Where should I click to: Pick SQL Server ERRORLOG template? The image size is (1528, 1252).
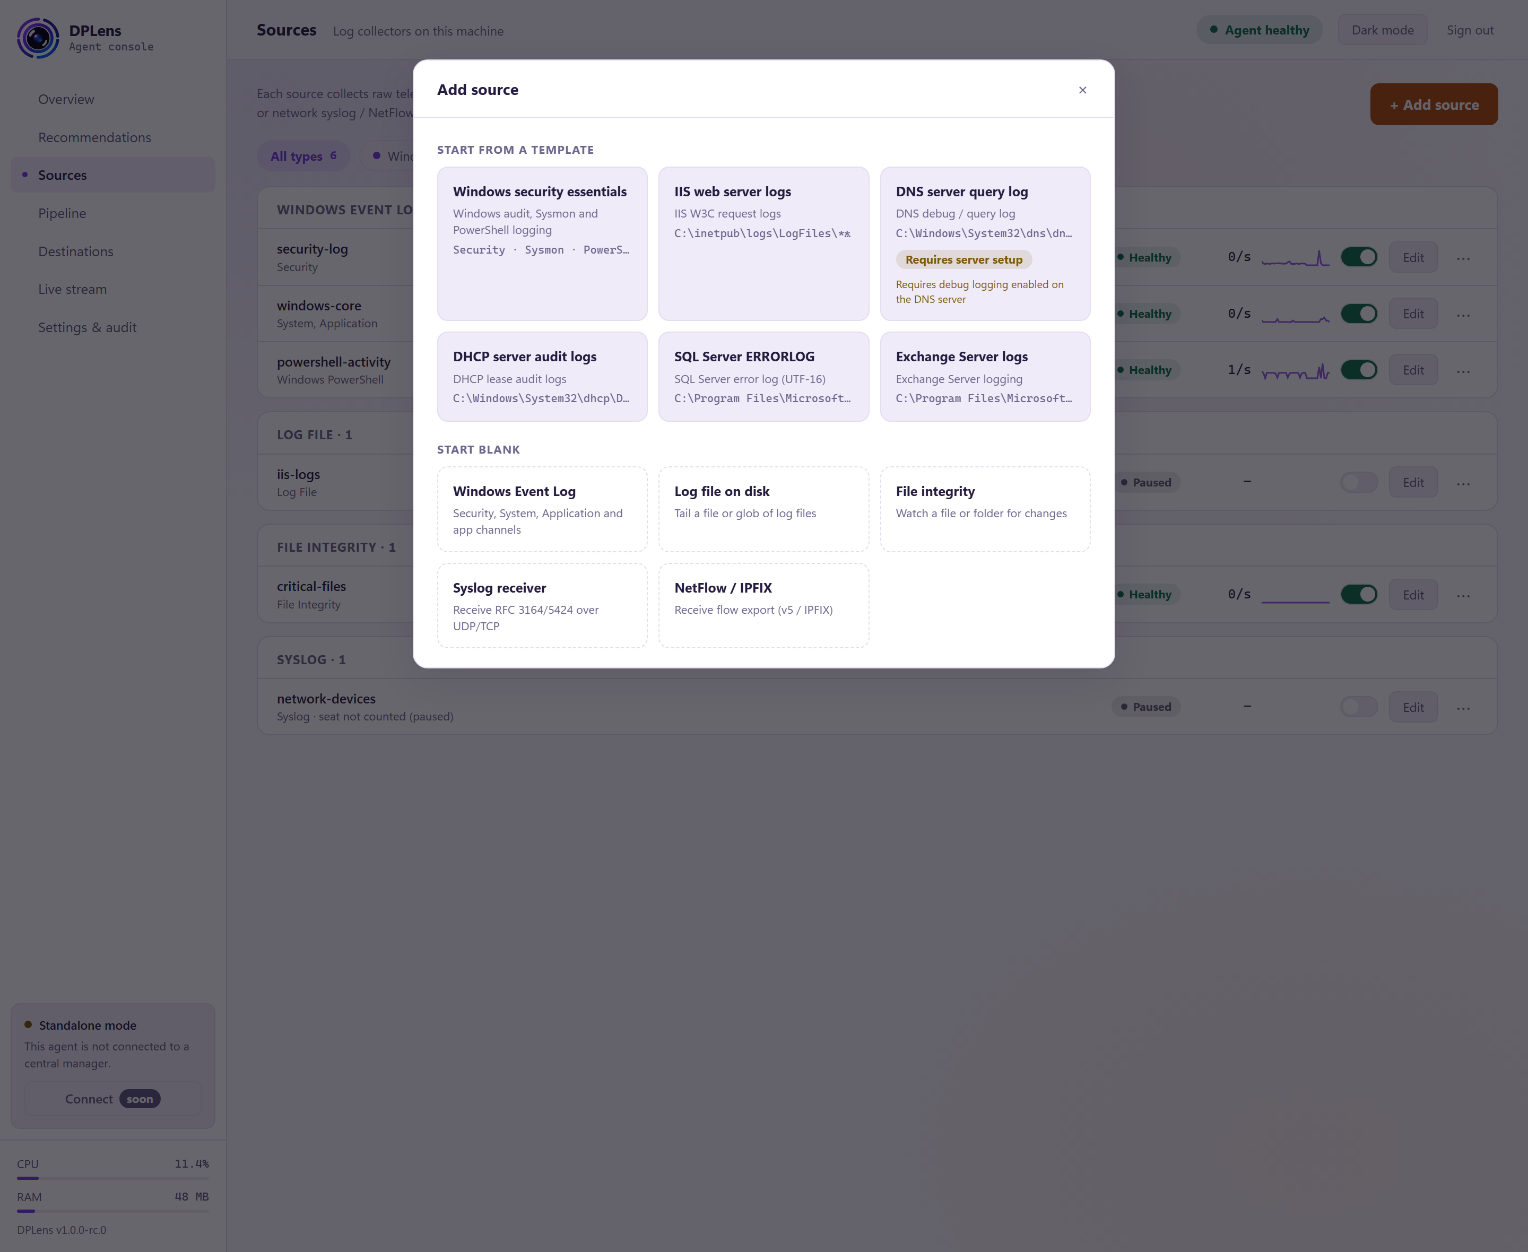tap(763, 377)
